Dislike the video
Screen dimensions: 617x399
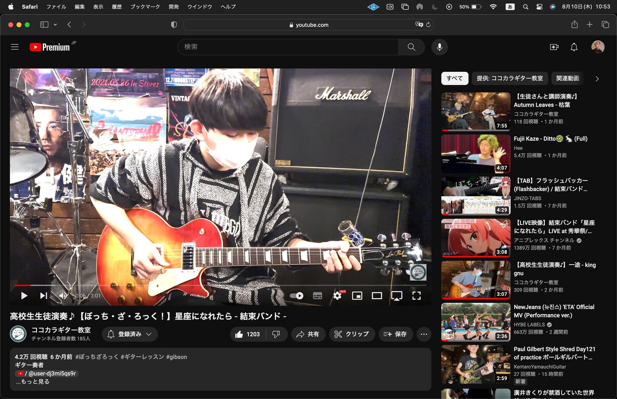pyautogui.click(x=276, y=334)
